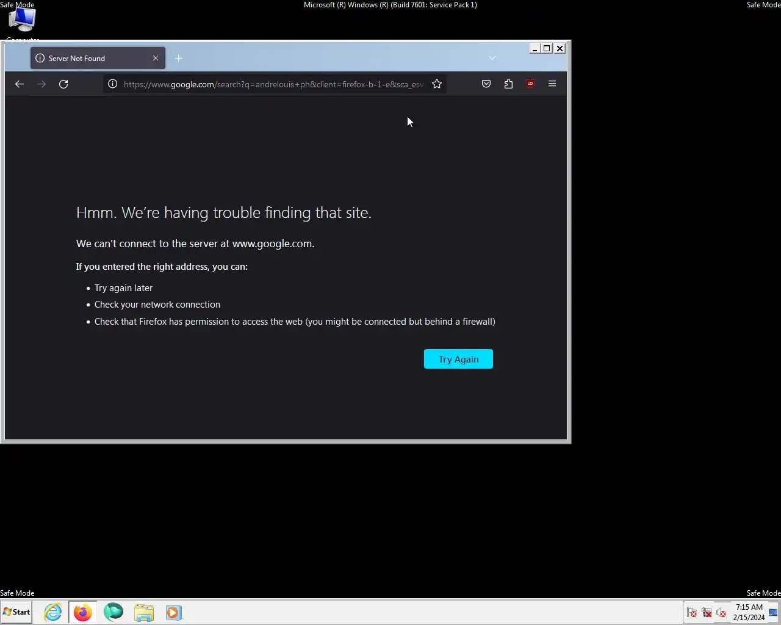Open the Extensions puzzle icon
Image resolution: width=781 pixels, height=625 pixels.
tap(508, 84)
